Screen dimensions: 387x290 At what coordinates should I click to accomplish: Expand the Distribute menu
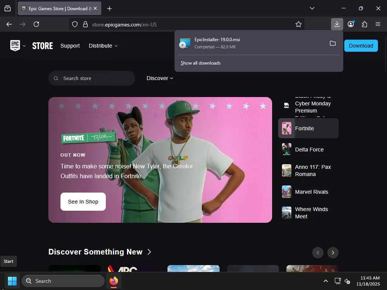pyautogui.click(x=103, y=46)
